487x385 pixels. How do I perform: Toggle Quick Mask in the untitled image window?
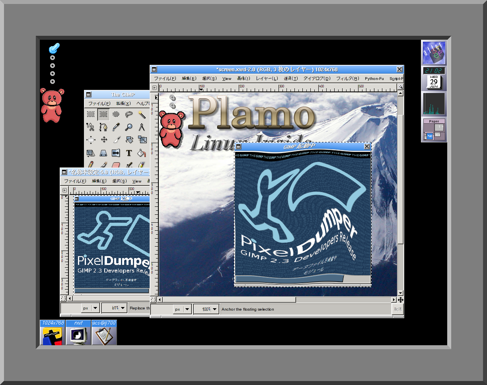(x=63, y=298)
